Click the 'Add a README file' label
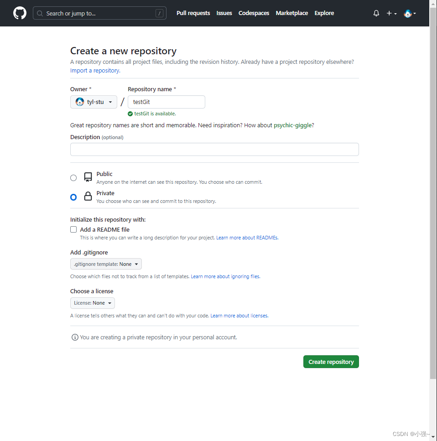The image size is (437, 441). 104,229
